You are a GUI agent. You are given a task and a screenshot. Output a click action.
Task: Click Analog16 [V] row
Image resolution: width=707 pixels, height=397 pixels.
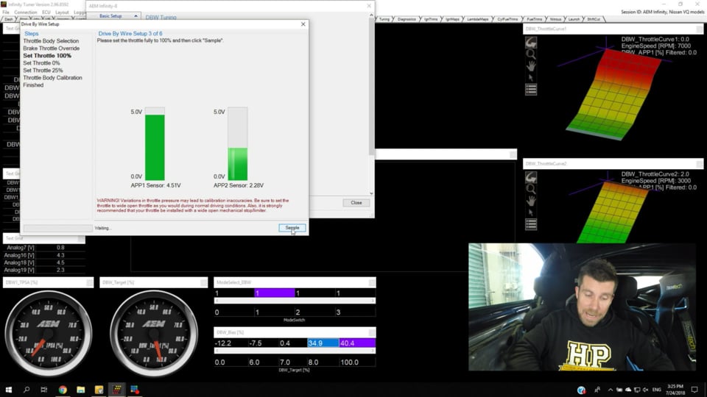pos(43,255)
